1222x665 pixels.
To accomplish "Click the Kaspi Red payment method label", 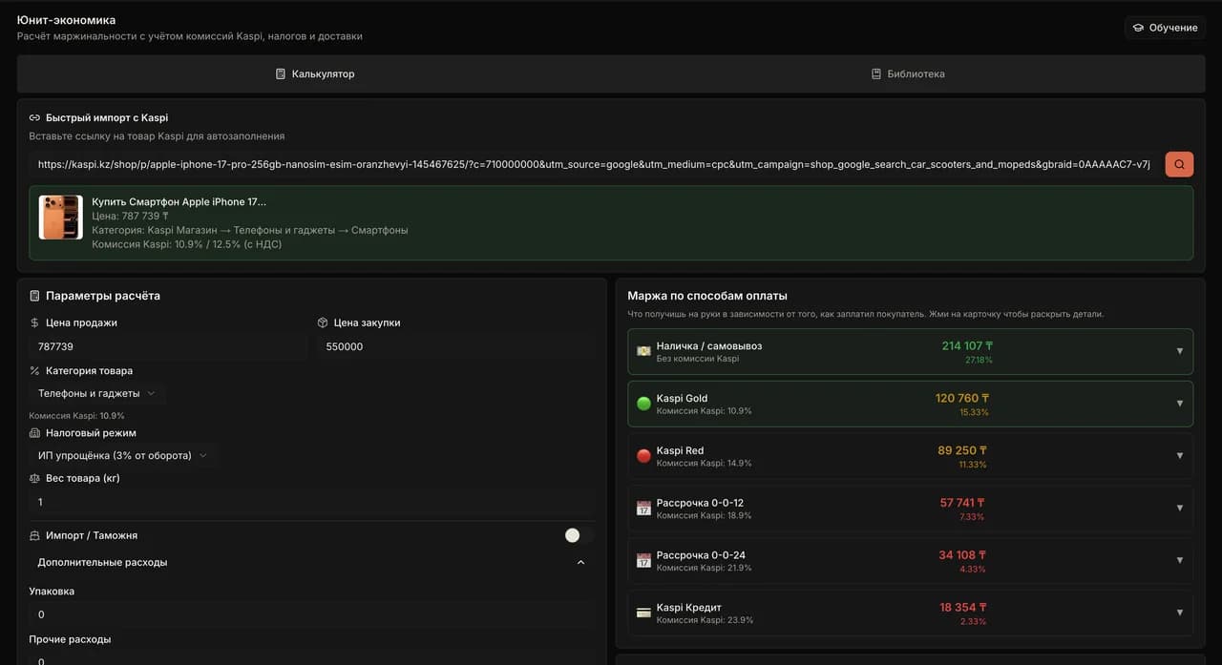I will click(680, 450).
